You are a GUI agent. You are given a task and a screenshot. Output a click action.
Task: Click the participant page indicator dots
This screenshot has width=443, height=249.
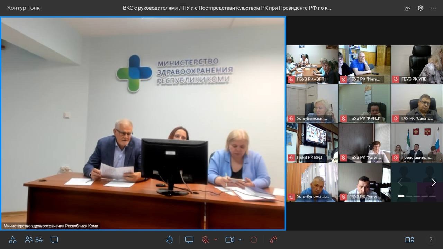click(417, 196)
